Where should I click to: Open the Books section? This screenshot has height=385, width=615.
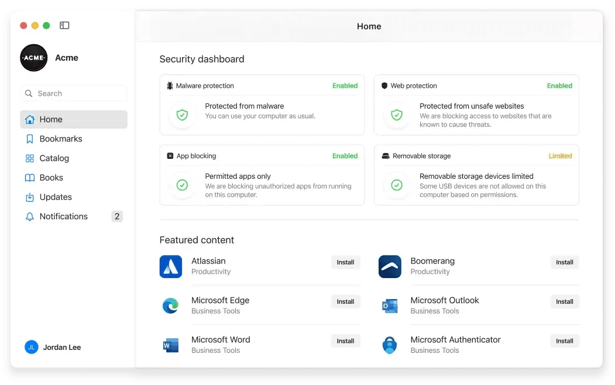74,178
